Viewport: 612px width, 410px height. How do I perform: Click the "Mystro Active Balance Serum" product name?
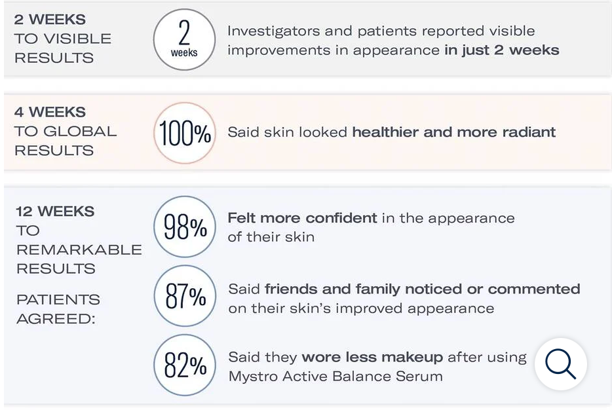point(335,377)
